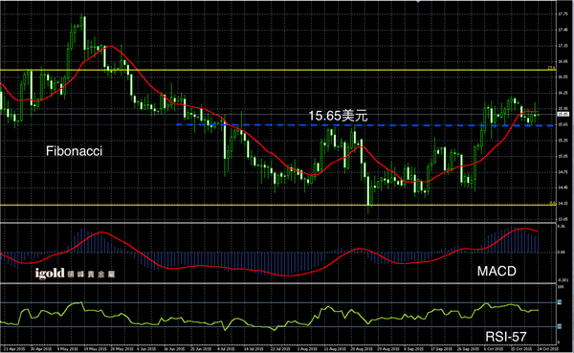The width and height of the screenshot is (574, 353).
Task: Select the 15.65美元 price annotation
Action: pyautogui.click(x=338, y=116)
